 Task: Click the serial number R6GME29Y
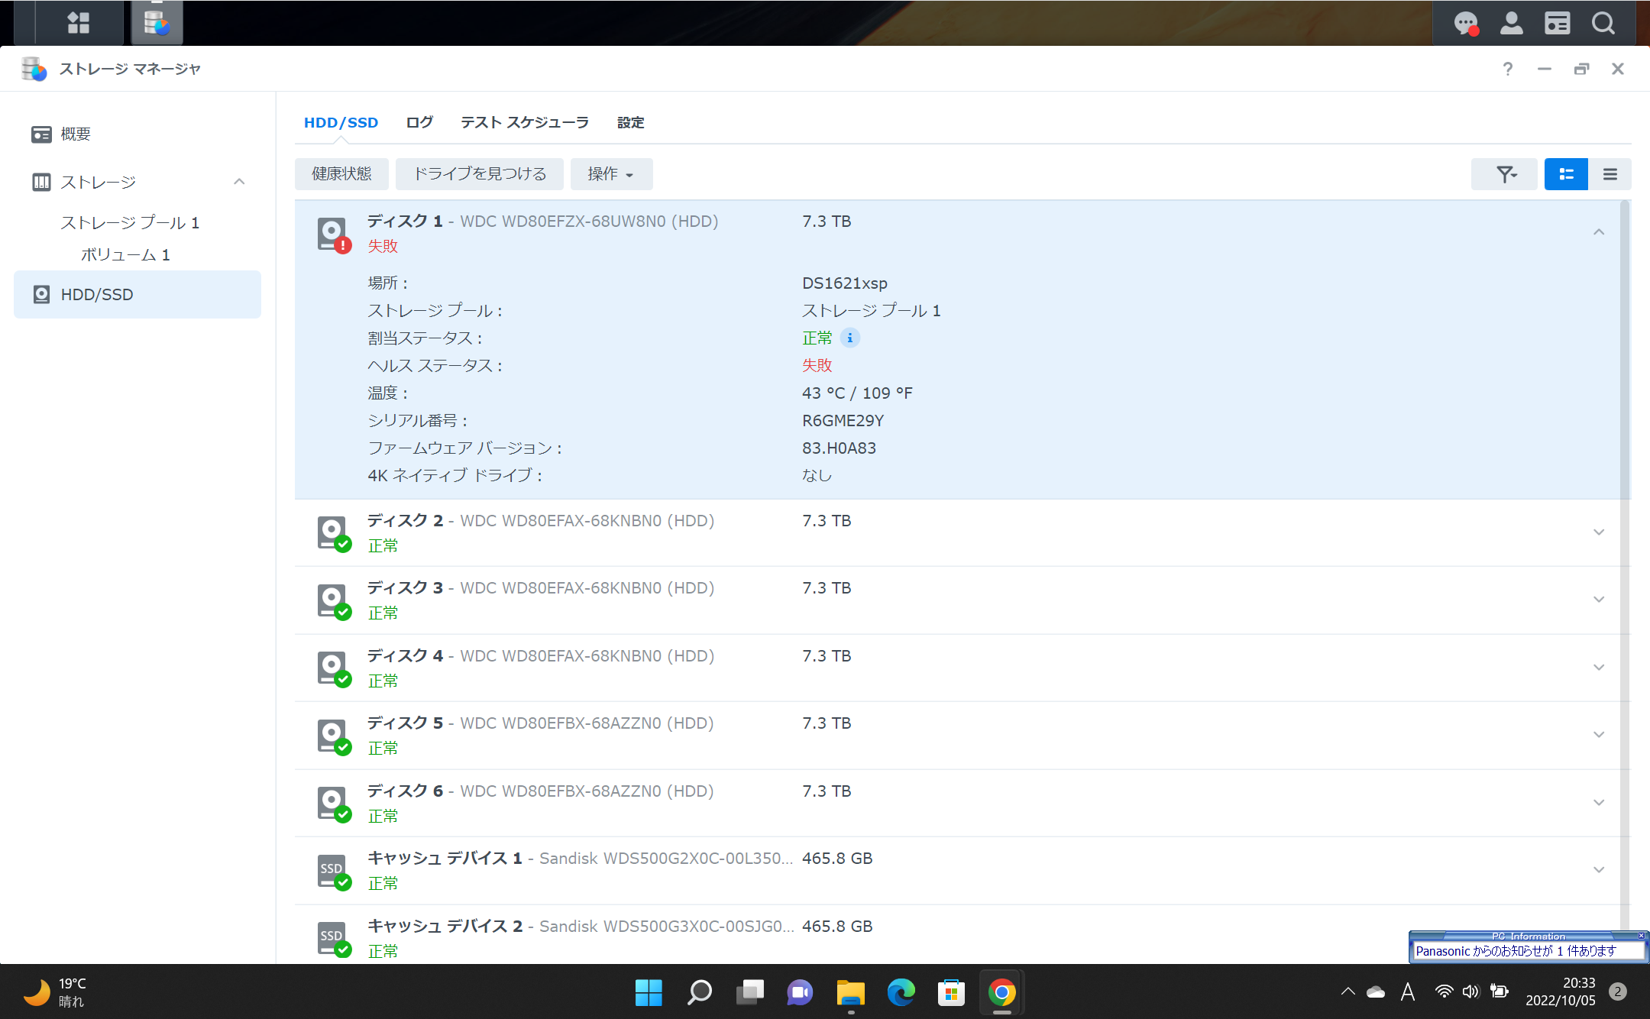843,420
